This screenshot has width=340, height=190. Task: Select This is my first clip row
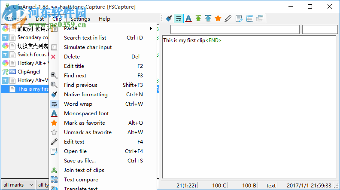25,89
